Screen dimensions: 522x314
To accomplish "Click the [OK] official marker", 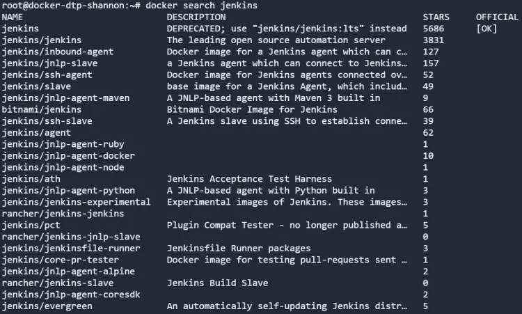I will [489, 29].
